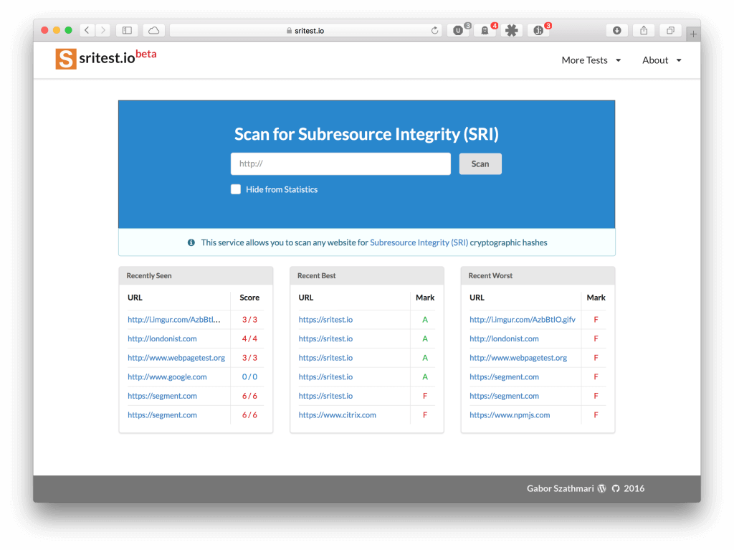734x550 pixels.
Task: Click the asterisk extension icon
Action: click(x=512, y=30)
